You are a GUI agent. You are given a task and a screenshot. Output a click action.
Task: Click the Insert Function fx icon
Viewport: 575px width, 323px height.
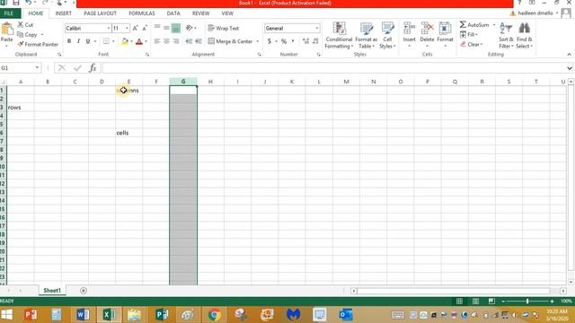(93, 68)
